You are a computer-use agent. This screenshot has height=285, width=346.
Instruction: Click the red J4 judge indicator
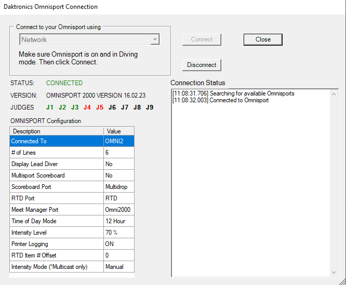(87, 107)
